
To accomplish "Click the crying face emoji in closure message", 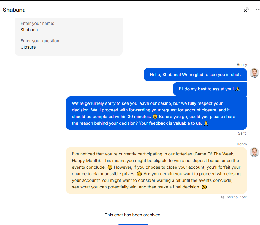I will [155, 117].
